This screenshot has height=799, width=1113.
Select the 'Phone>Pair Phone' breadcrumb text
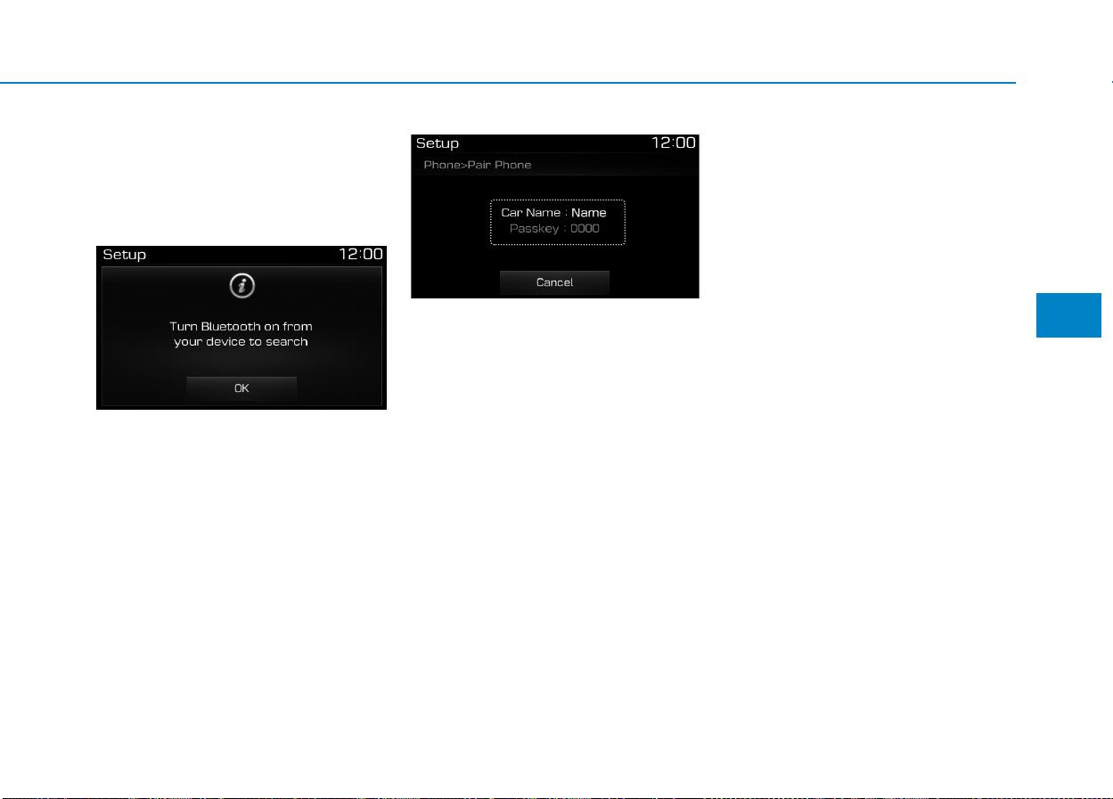(x=478, y=166)
